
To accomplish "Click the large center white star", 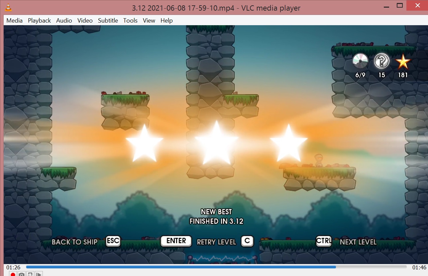I will click(x=216, y=143).
